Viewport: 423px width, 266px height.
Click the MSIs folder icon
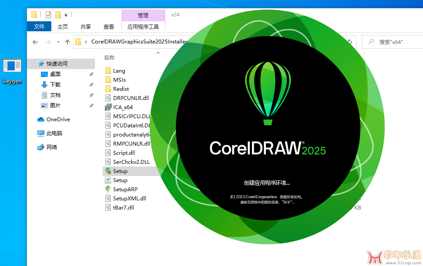tap(108, 80)
